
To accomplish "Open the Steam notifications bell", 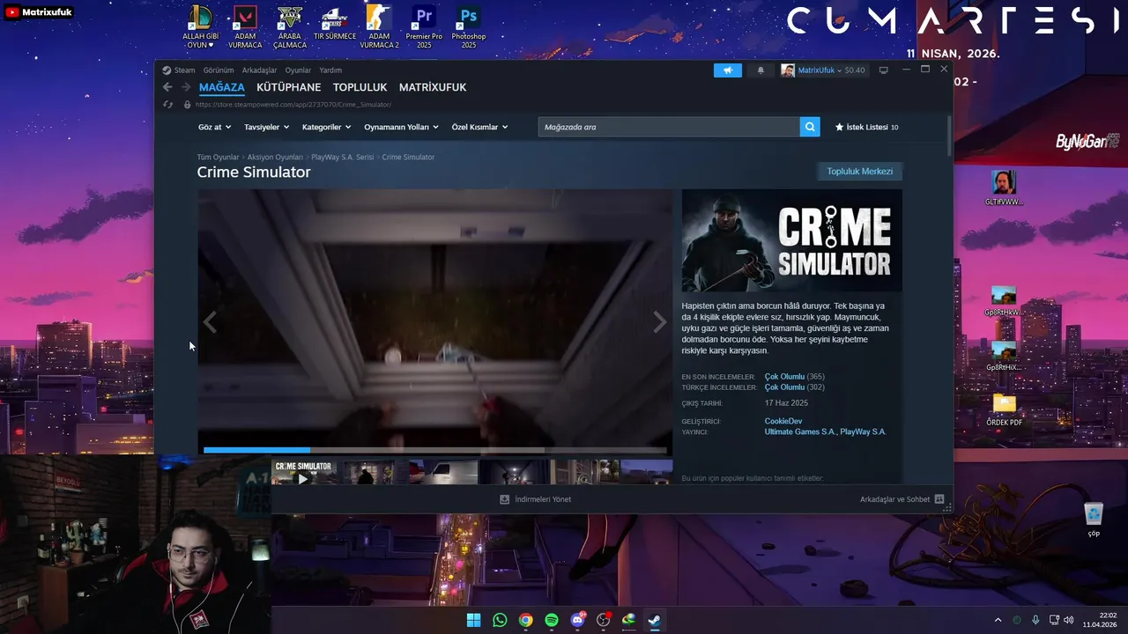I will coord(761,70).
